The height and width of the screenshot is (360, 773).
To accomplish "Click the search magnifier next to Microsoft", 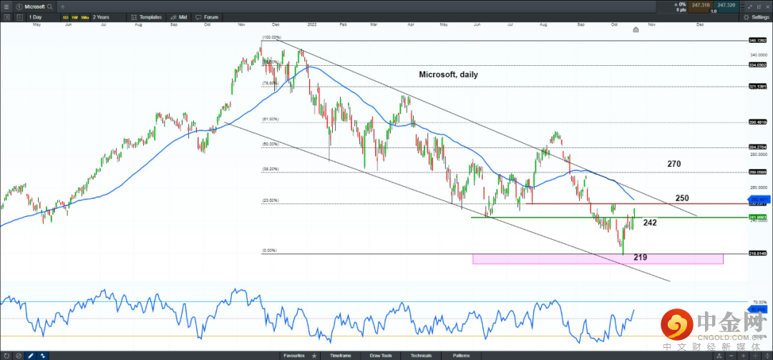I will (x=50, y=6).
